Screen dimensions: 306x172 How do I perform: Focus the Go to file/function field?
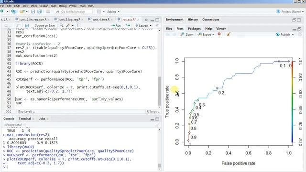(73, 11)
